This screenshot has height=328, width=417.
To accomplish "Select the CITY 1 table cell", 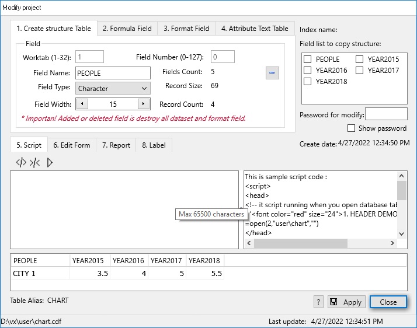I will pyautogui.click(x=40, y=273).
